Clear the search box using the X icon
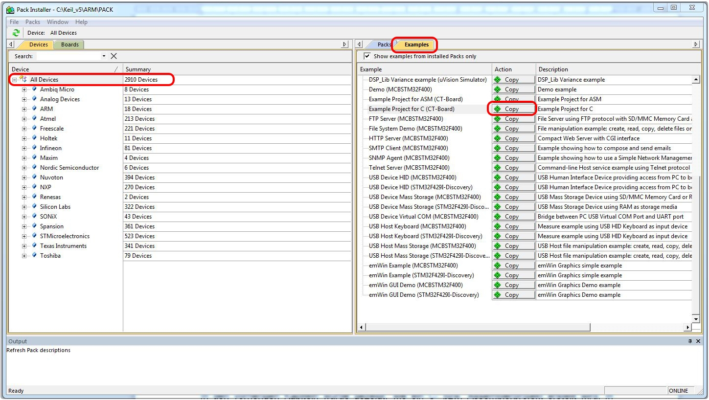Screen dimensions: 709x400 113,56
